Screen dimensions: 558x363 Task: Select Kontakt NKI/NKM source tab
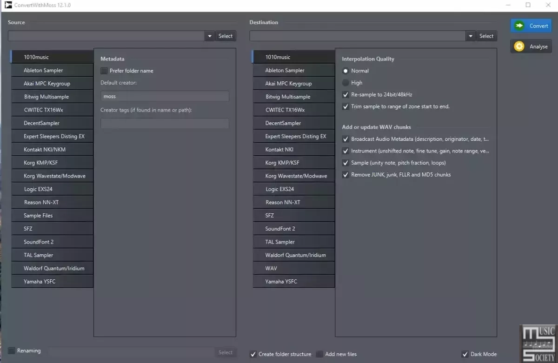tap(52, 150)
